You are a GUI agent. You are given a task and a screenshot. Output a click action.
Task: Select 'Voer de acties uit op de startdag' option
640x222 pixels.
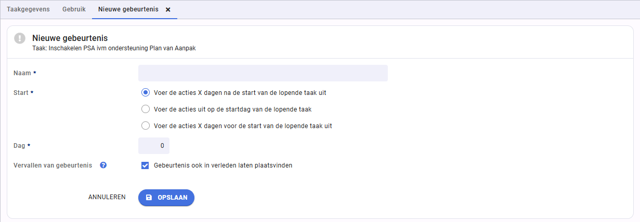pos(146,109)
